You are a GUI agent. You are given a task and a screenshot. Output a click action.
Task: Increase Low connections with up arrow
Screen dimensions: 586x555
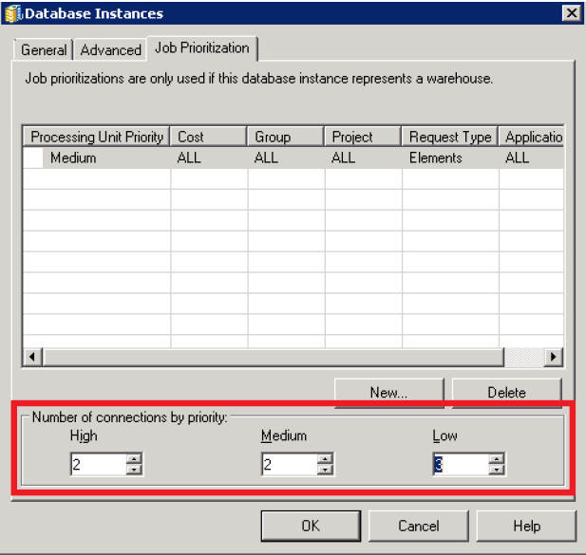[497, 459]
